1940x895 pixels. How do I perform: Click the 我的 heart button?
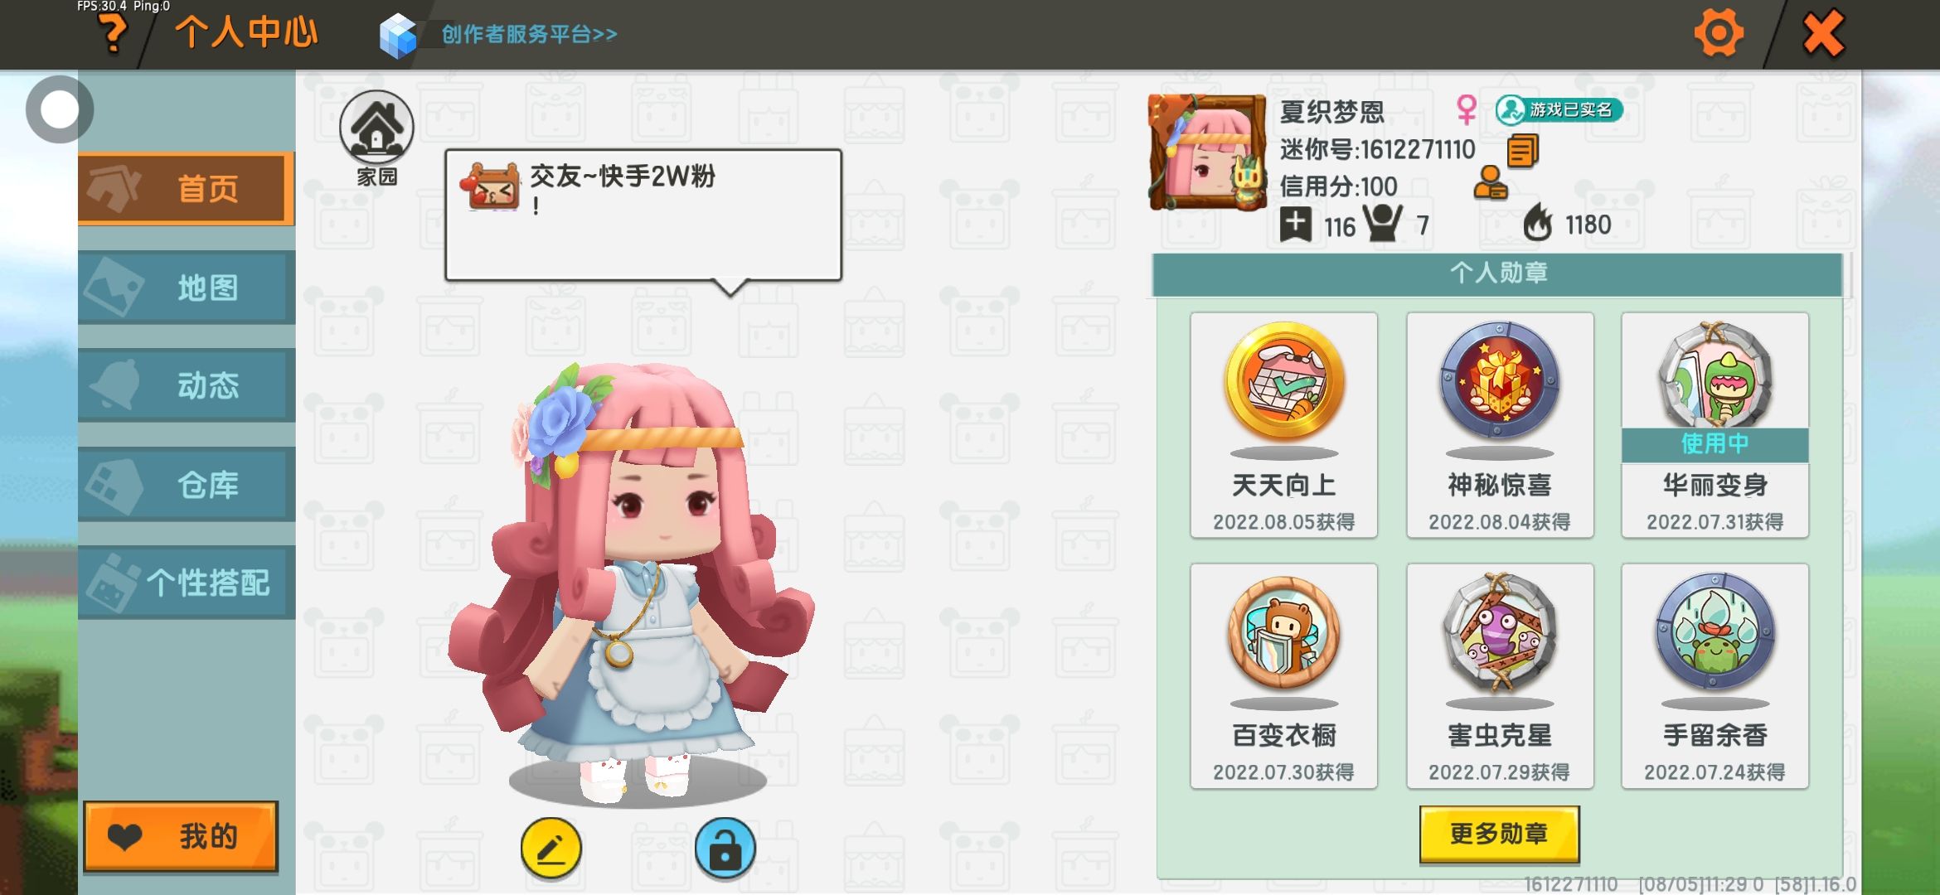click(181, 836)
